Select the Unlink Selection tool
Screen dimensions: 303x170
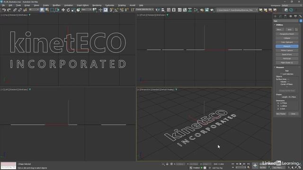[20, 10]
